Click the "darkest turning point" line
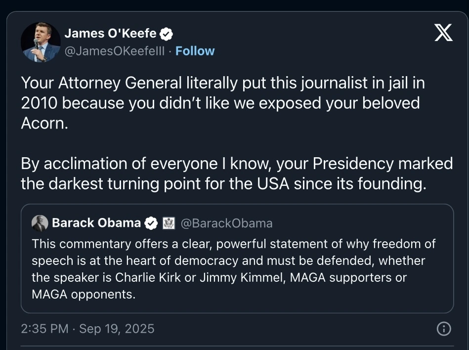Viewport: 469px width, 350px height. click(222, 183)
